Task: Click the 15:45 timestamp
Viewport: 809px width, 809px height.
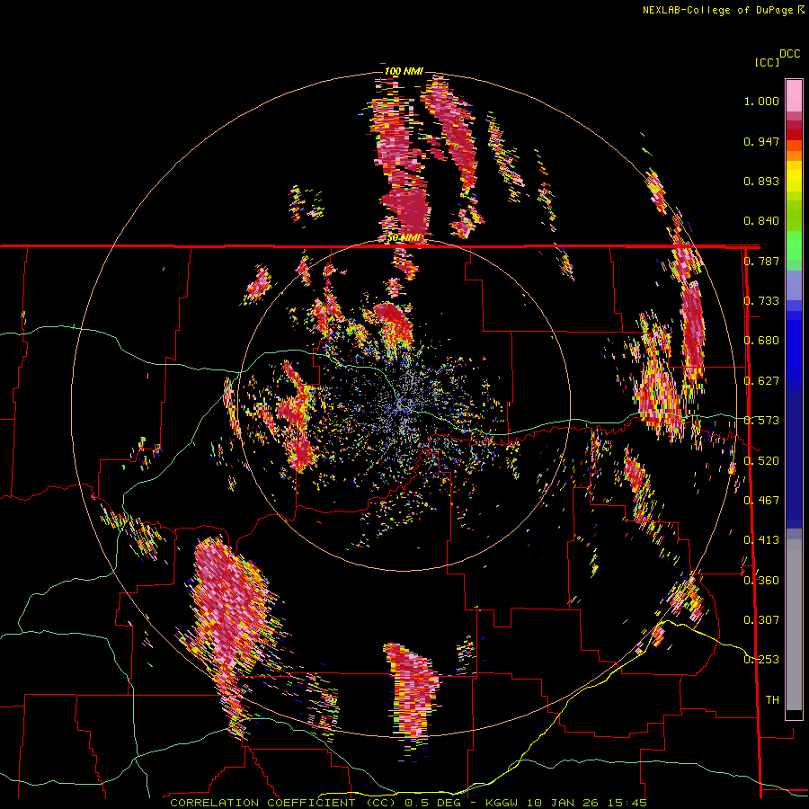Action: [627, 803]
